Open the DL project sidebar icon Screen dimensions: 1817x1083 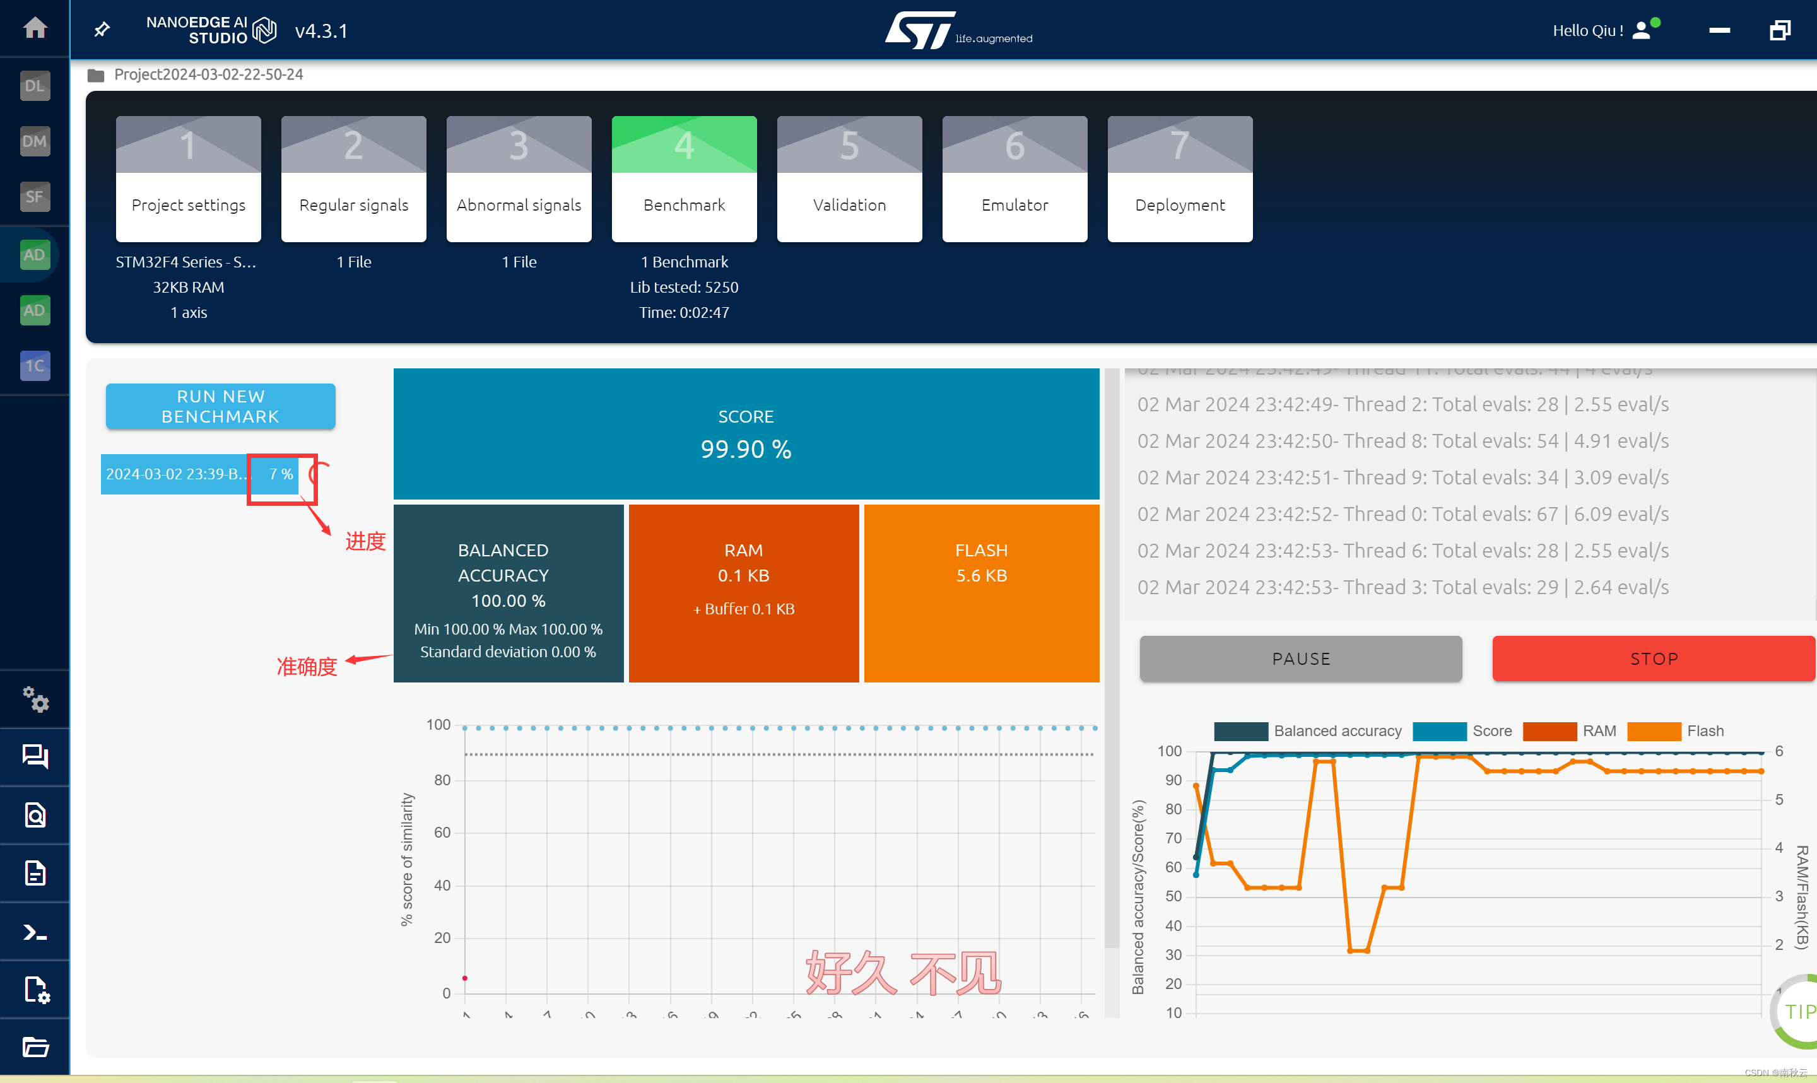pyautogui.click(x=34, y=85)
